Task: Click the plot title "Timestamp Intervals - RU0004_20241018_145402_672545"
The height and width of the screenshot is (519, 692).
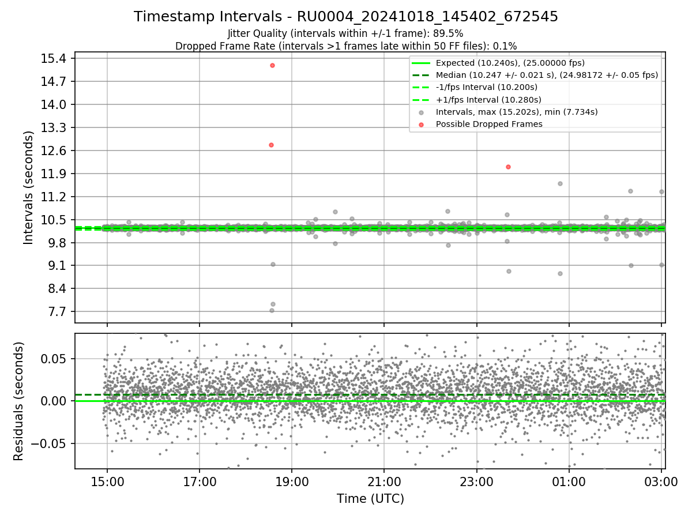Action: pos(346,17)
